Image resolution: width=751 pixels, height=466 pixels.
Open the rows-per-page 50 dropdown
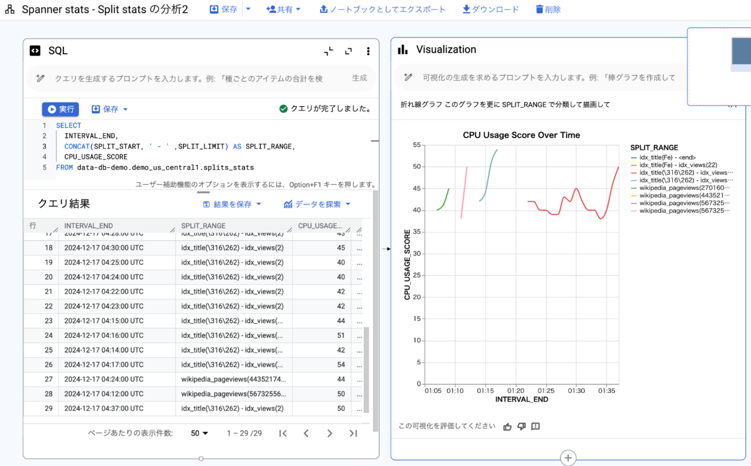coord(200,433)
